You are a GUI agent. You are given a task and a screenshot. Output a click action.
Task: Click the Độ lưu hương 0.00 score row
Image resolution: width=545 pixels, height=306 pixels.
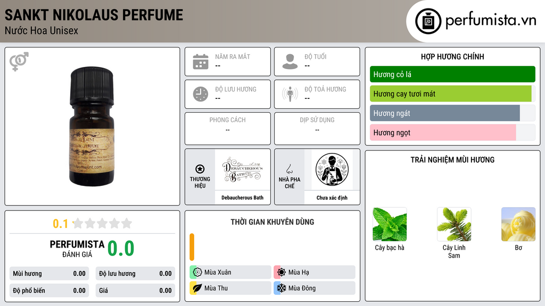click(135, 274)
